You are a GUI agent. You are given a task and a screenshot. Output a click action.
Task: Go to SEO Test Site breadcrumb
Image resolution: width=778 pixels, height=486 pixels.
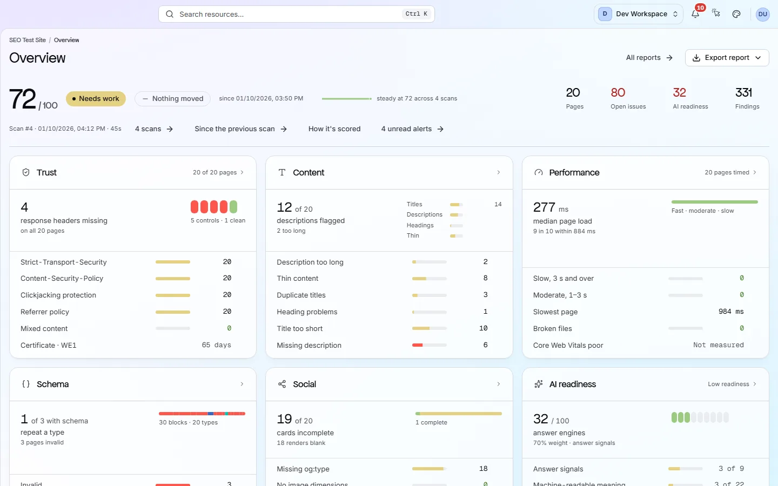pos(28,40)
